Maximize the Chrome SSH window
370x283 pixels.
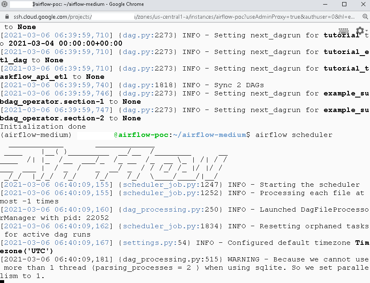(x=345, y=5)
